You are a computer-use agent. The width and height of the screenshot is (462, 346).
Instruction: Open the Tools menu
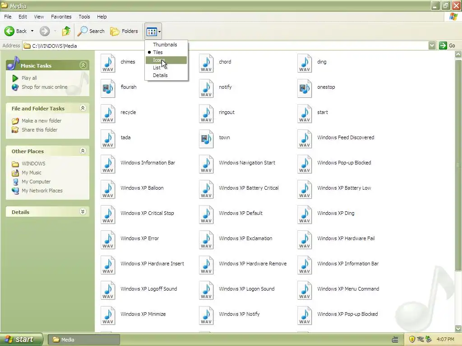[84, 17]
